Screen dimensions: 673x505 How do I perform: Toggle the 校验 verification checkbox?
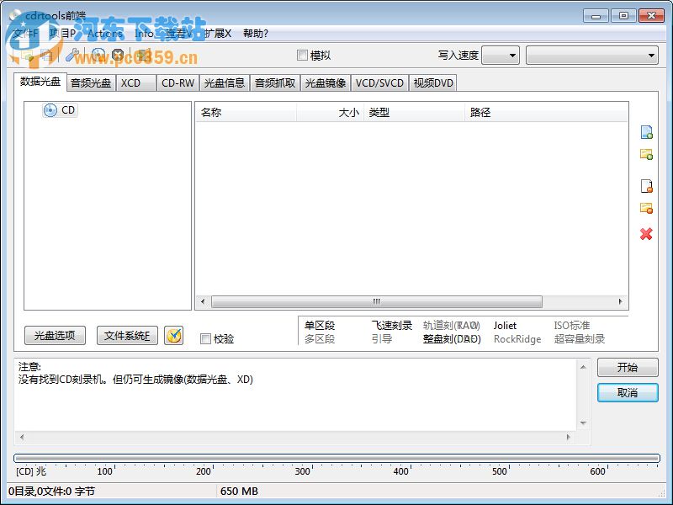coord(205,338)
